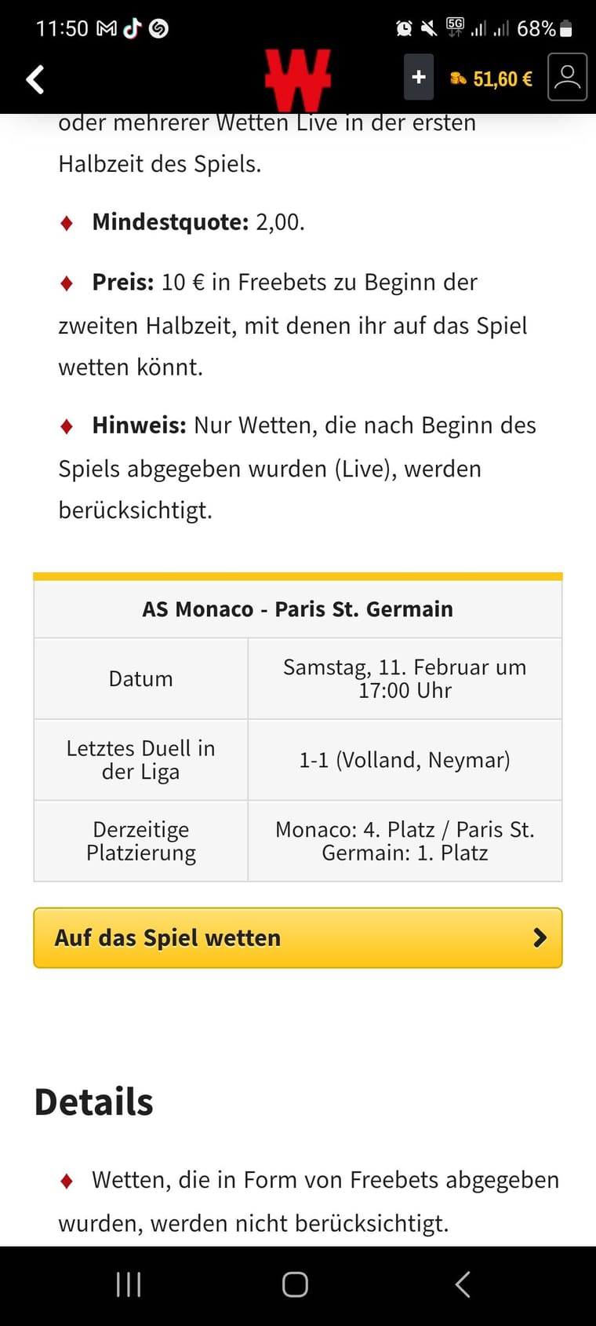Tap the muted sound status icon
Screen dimensions: 596x1326
point(428,29)
